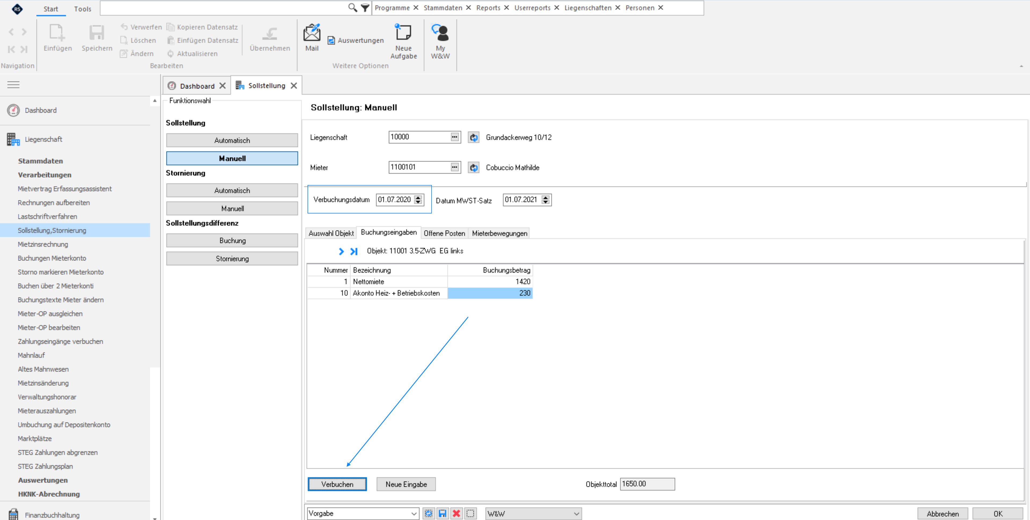The image size is (1030, 520).
Task: Click the blue save disk icon beside Vorgabe
Action: click(x=442, y=514)
